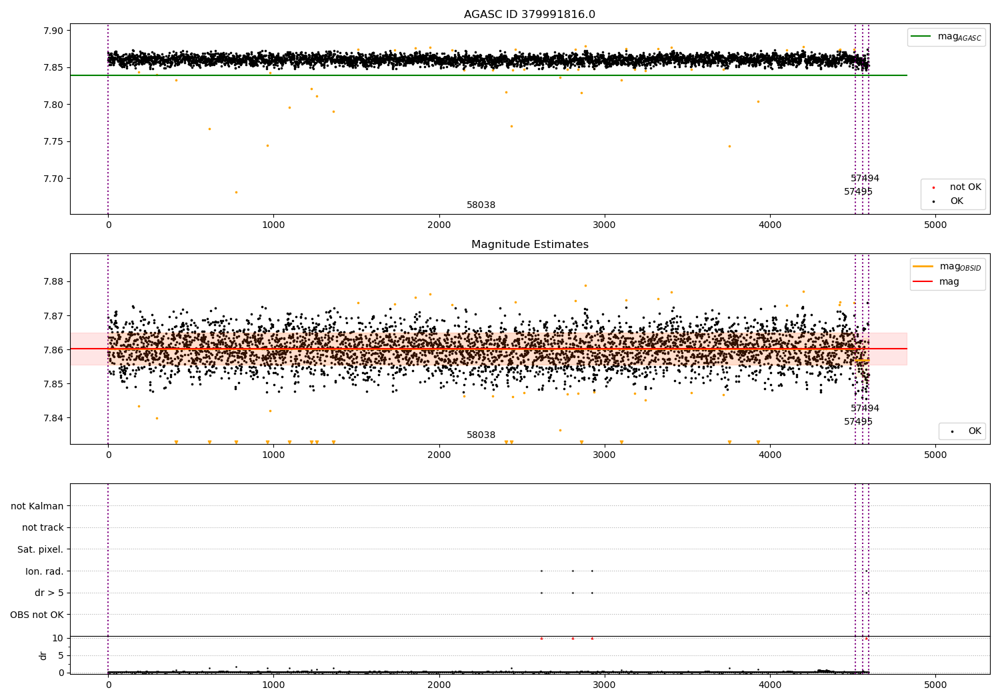Click the '58038' annotation in the top plot
The image size is (1000, 700).
click(481, 205)
